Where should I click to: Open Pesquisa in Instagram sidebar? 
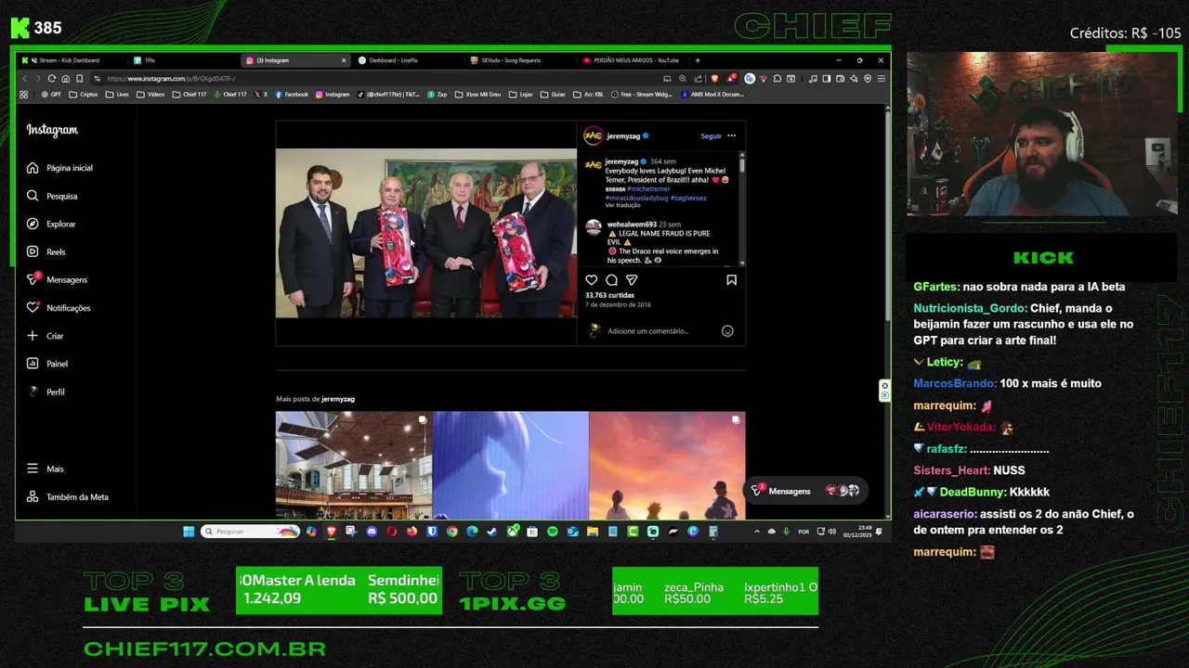tap(52, 196)
